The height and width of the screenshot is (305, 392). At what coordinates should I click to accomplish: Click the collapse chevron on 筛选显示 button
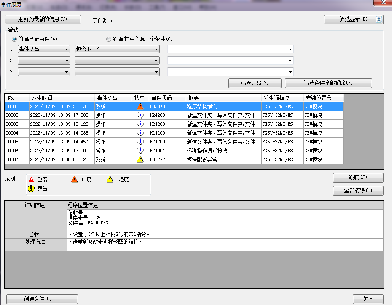click(379, 19)
